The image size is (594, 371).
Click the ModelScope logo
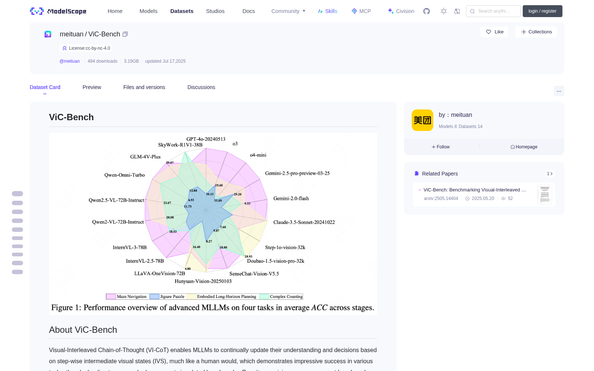pyautogui.click(x=58, y=11)
